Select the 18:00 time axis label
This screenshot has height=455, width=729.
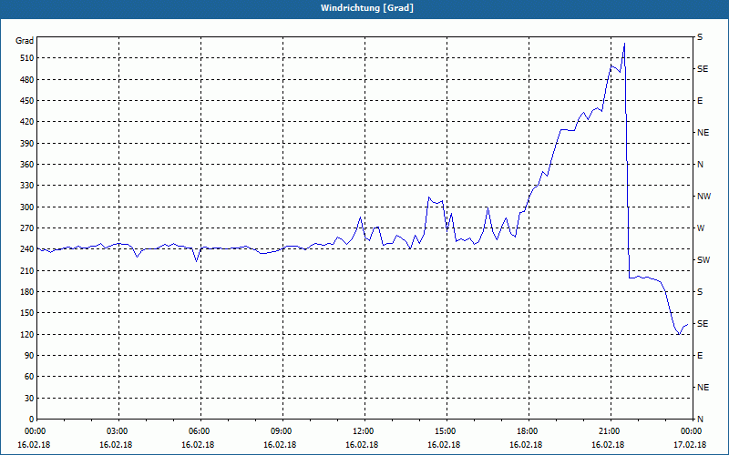pyautogui.click(x=529, y=431)
